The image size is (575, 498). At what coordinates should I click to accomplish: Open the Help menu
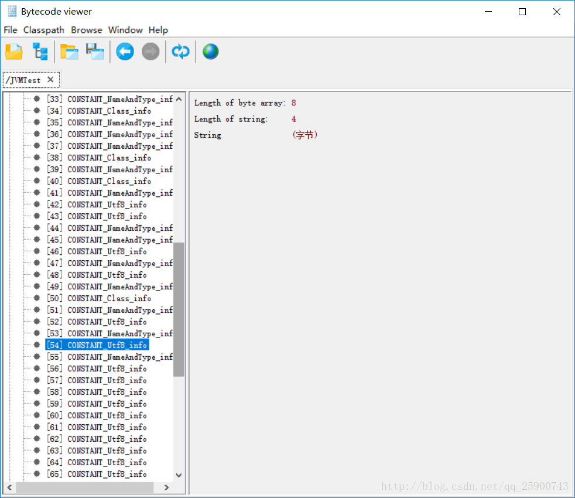158,30
